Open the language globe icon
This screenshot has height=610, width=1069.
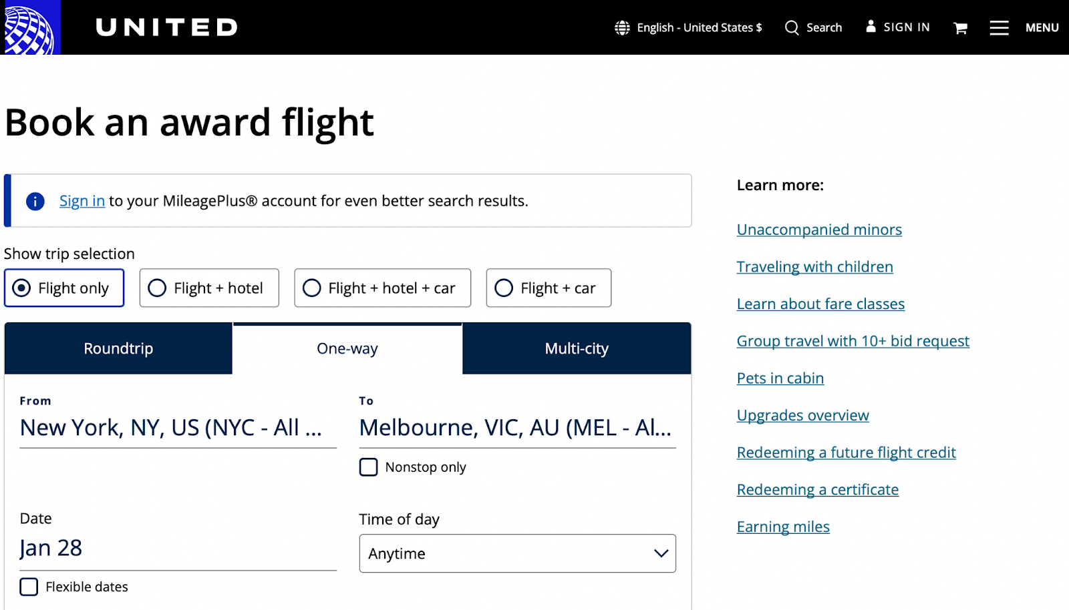point(622,27)
